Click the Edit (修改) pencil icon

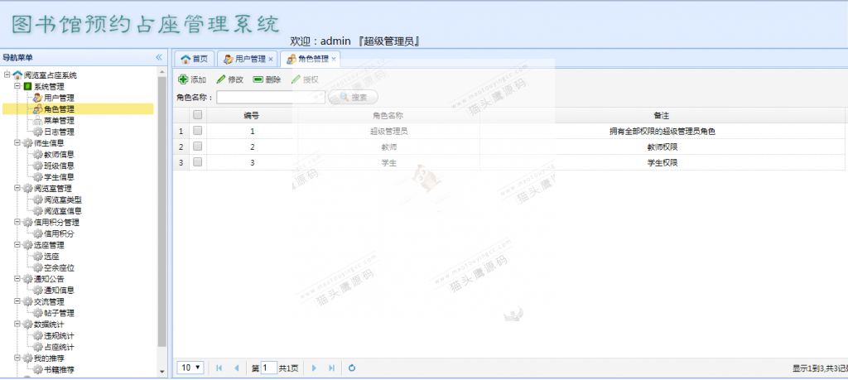(x=220, y=79)
